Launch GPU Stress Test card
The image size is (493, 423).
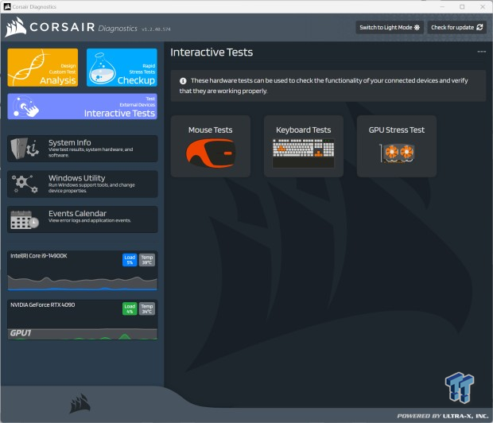tap(397, 146)
